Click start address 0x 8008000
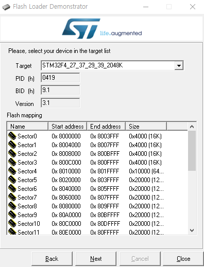The width and height of the screenshot is (204, 267). [66, 154]
